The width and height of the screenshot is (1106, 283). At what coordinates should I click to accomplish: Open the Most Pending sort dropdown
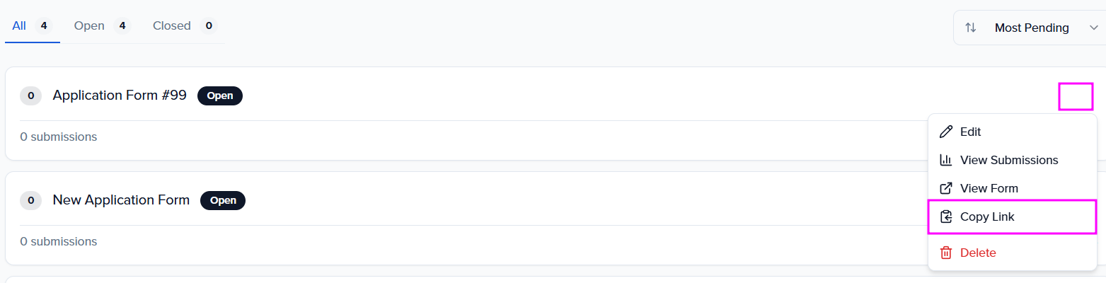point(1031,28)
